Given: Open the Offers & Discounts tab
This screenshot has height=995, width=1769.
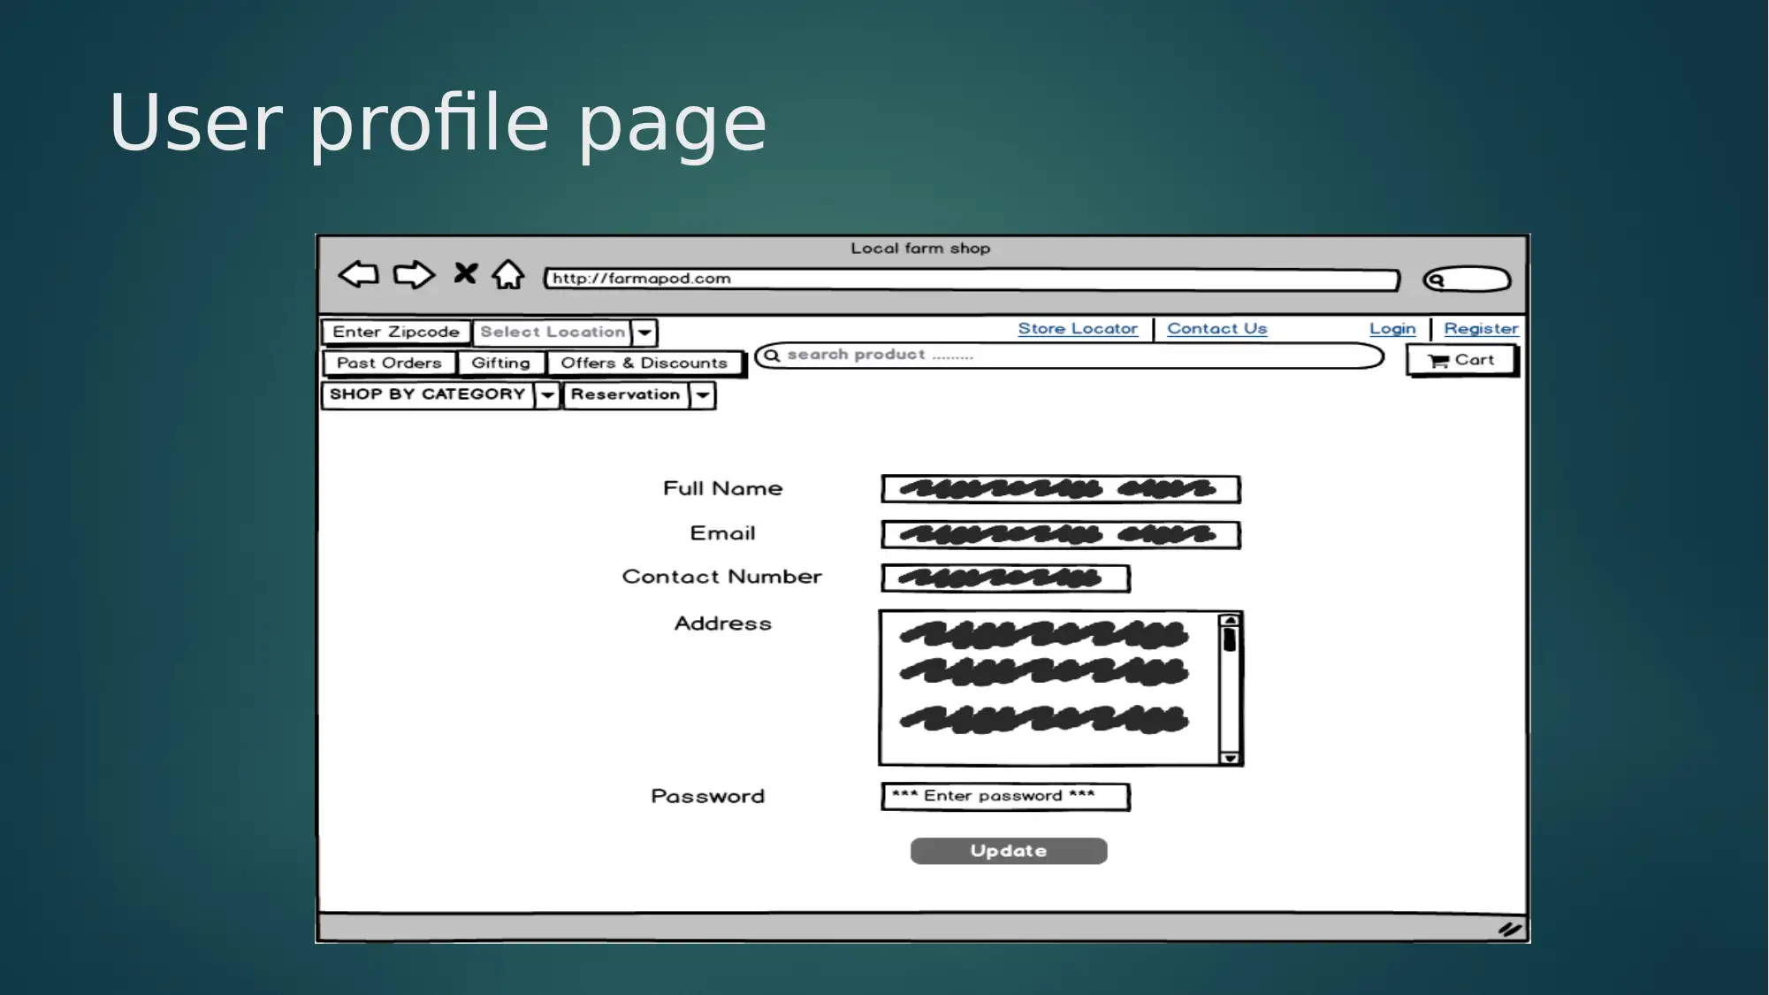Looking at the screenshot, I should (x=644, y=362).
